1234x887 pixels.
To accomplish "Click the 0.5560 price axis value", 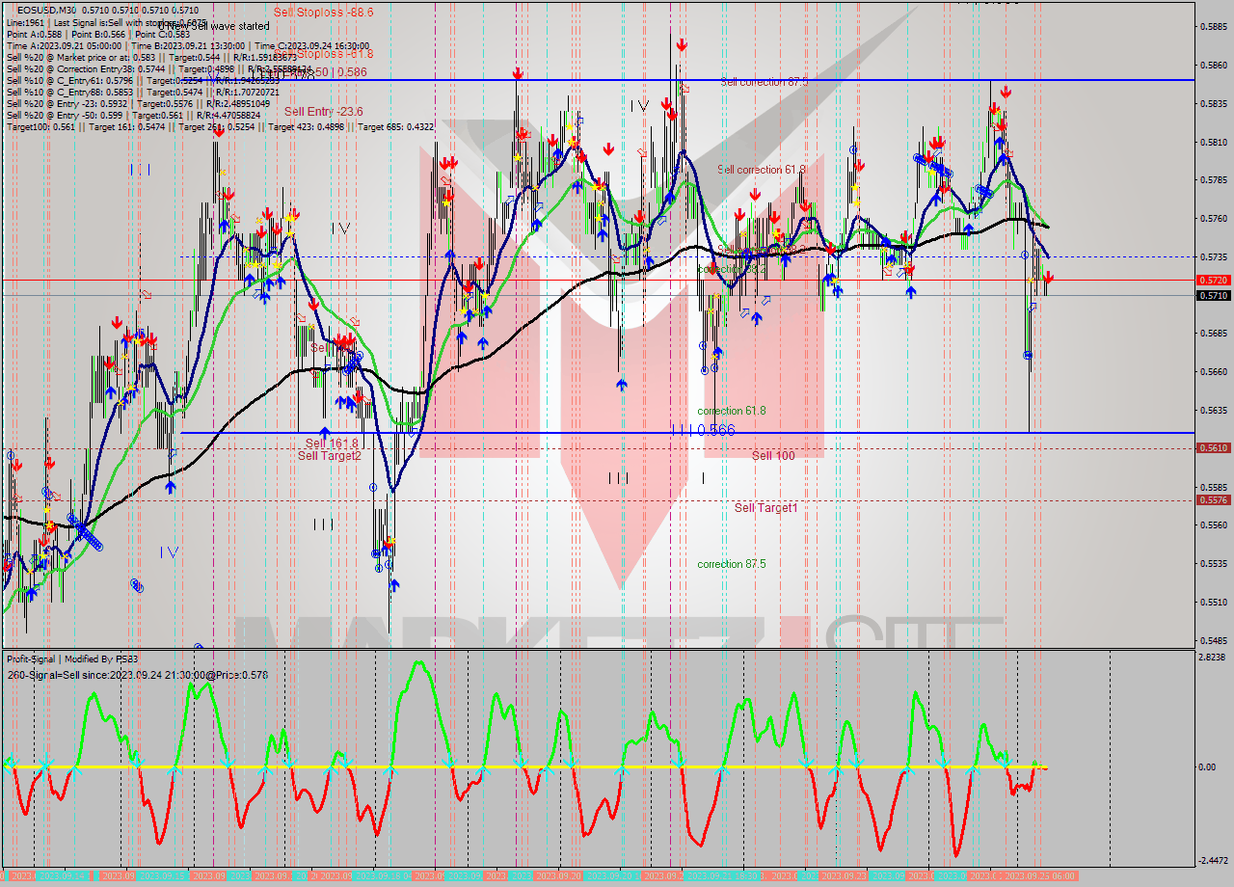I will point(1212,525).
